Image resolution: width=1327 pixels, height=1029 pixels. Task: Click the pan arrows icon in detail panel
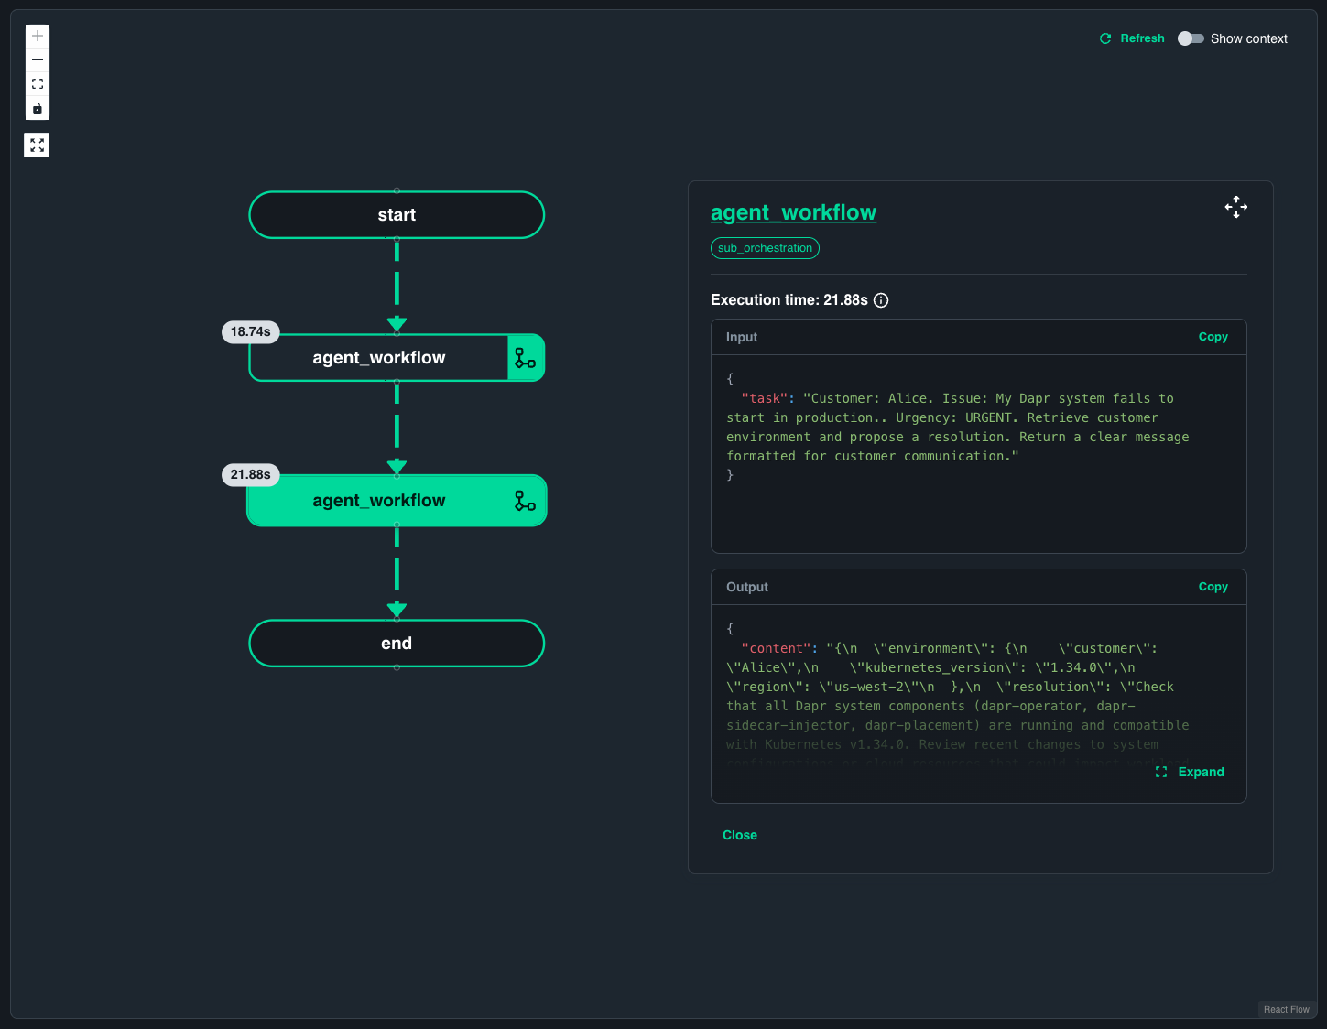click(1235, 206)
